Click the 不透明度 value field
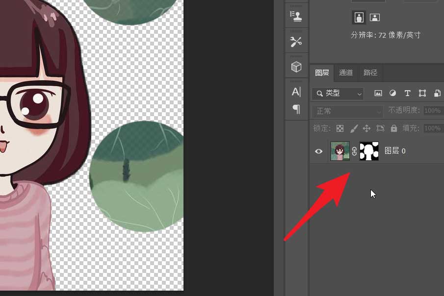Viewport: 444px width, 296px height. pyautogui.click(x=433, y=110)
